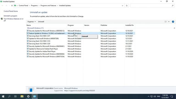Click the Back navigation arrow
Image resolution: width=176 pixels, height=99 pixels.
(x=2, y=5)
